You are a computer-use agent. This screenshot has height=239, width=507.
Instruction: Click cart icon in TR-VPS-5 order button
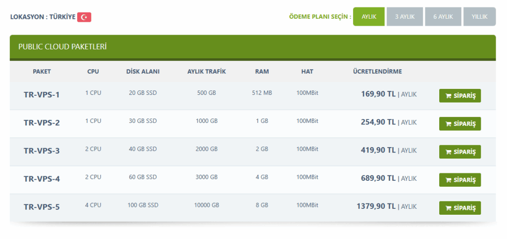click(x=448, y=208)
